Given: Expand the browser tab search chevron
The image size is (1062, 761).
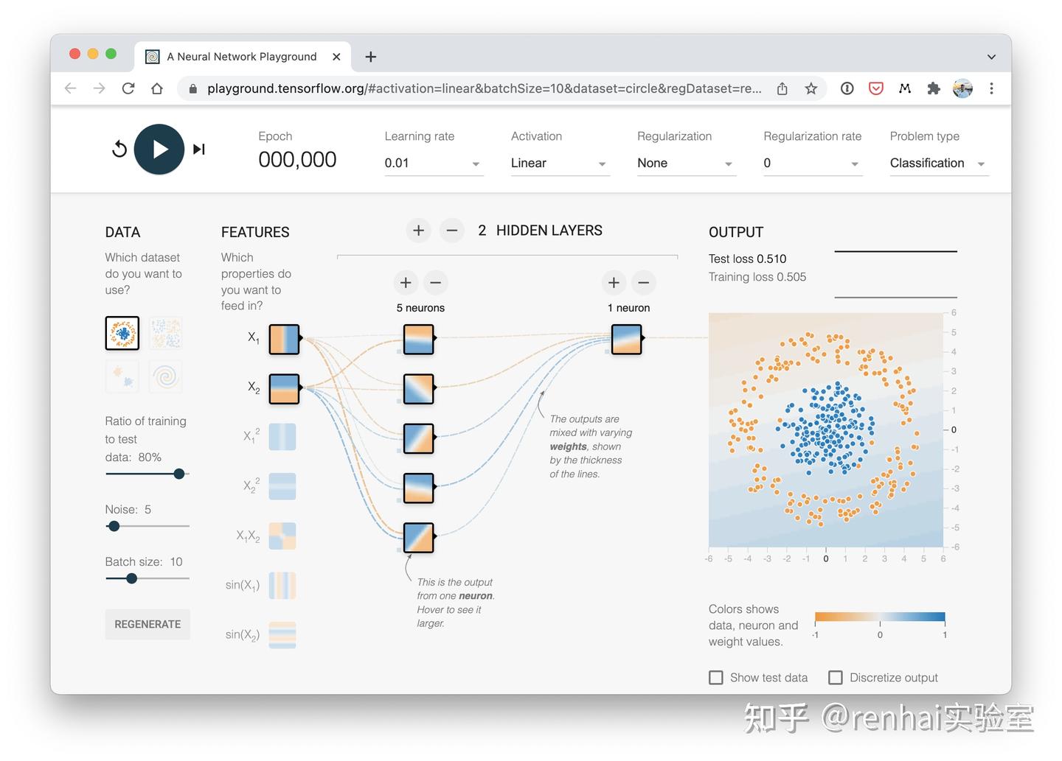Looking at the screenshot, I should click(x=991, y=57).
